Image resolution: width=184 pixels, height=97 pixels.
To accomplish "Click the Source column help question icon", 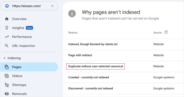I will tap(166, 32).
